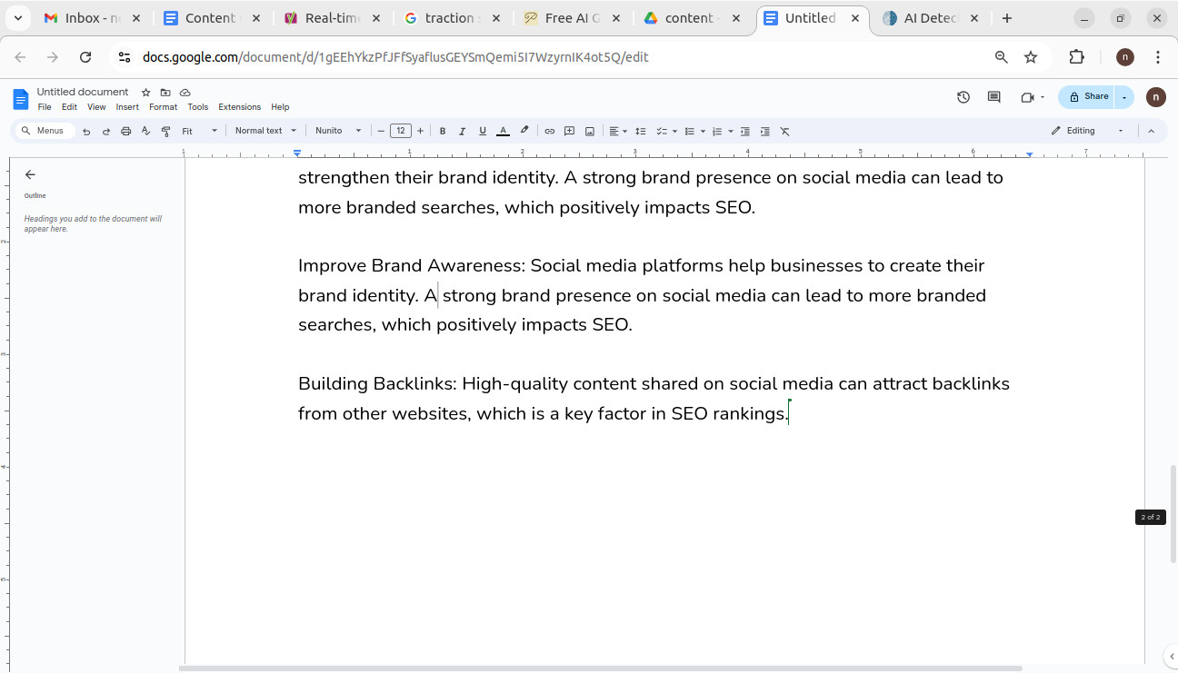This screenshot has height=673, width=1178.
Task: Toggle italic formatting
Action: 462,132
